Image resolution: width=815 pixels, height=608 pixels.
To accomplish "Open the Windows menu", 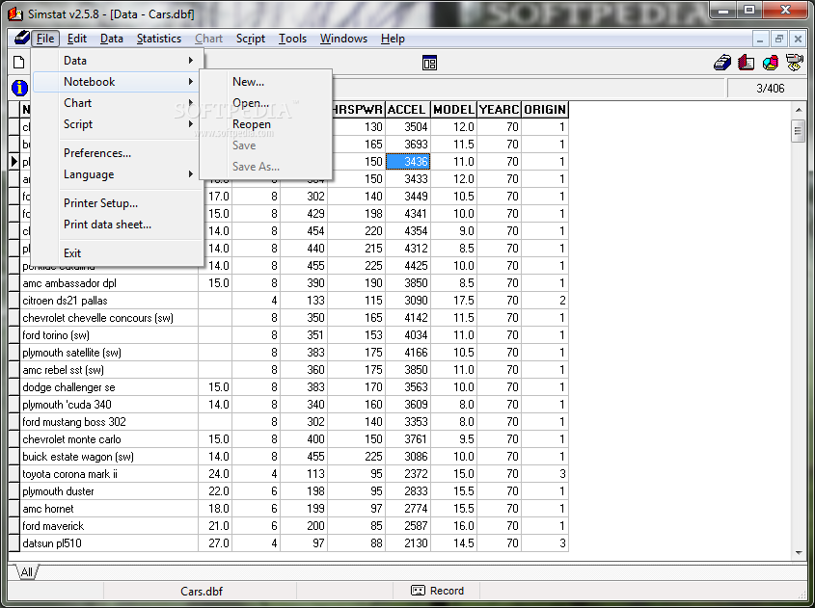I will 343,39.
